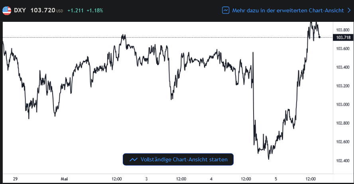This screenshot has width=354, height=184.
Task: Select the "29" date on time axis
Action: click(x=16, y=179)
